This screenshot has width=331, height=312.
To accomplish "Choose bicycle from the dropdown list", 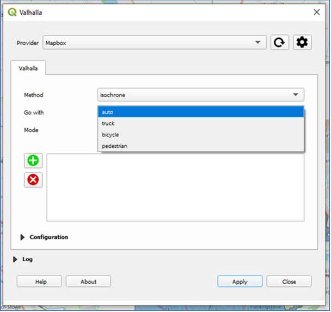I will click(200, 135).
